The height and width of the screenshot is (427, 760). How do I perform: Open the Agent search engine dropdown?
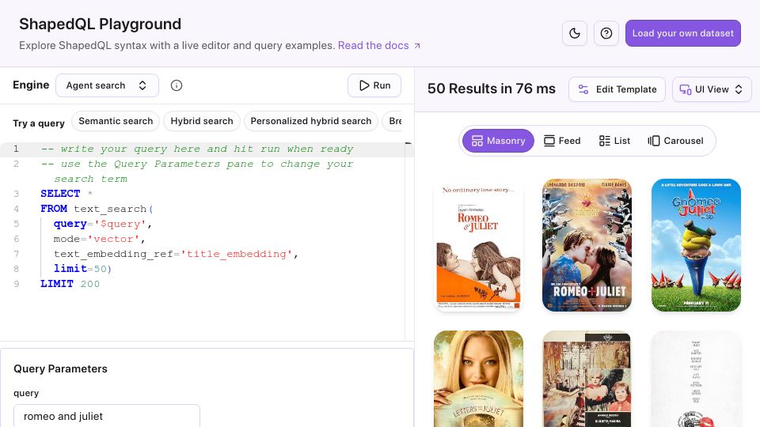click(x=107, y=85)
